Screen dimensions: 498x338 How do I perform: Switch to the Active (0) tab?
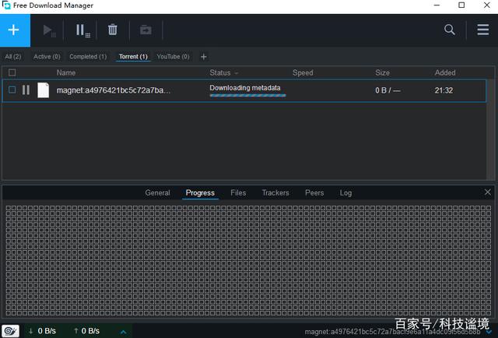pyautogui.click(x=47, y=57)
